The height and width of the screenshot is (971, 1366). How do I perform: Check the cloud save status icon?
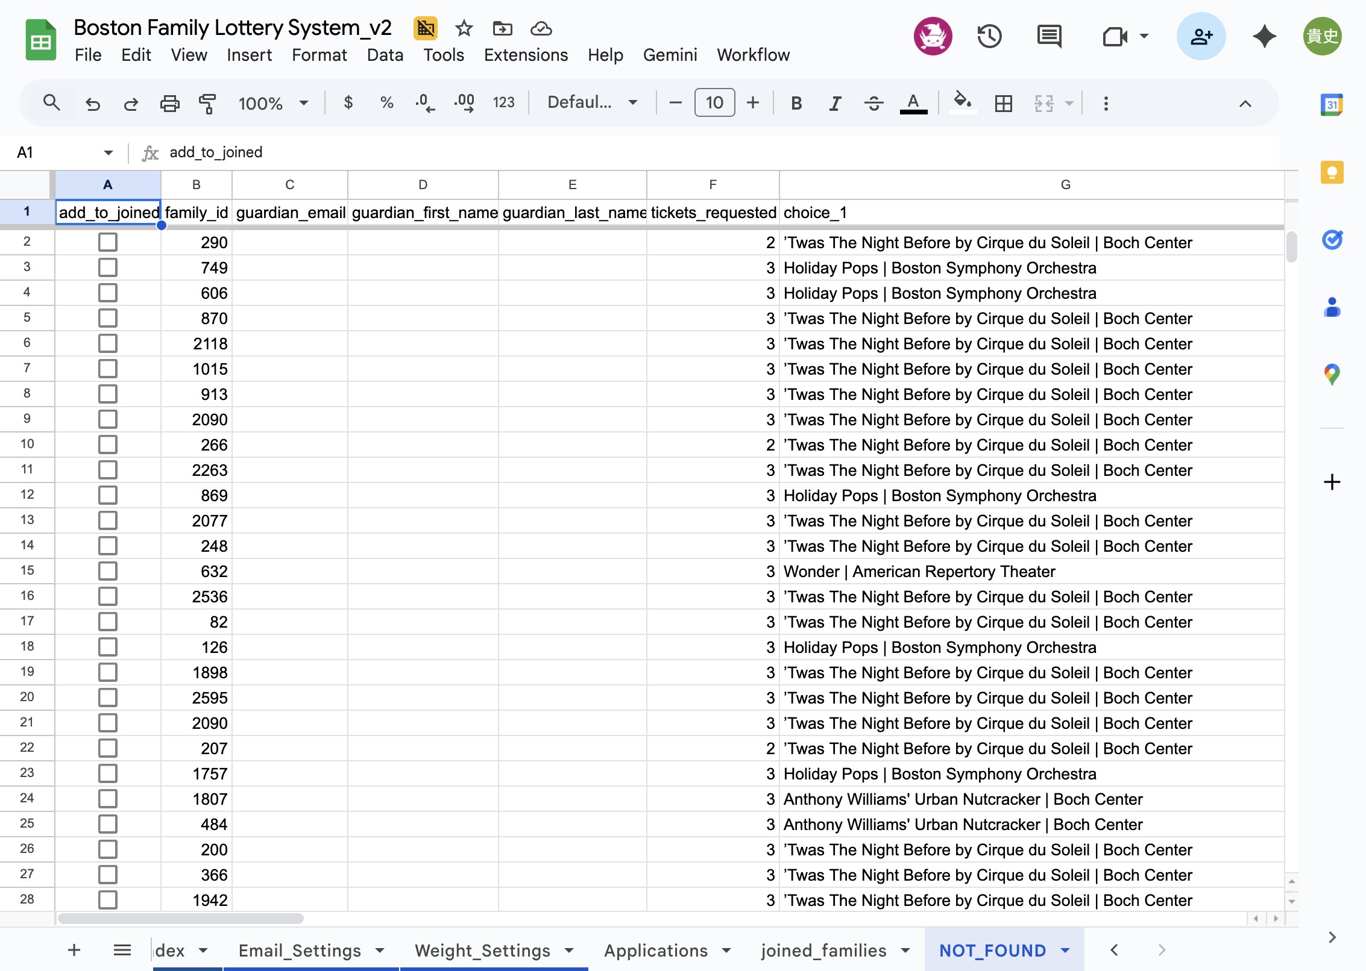[541, 28]
